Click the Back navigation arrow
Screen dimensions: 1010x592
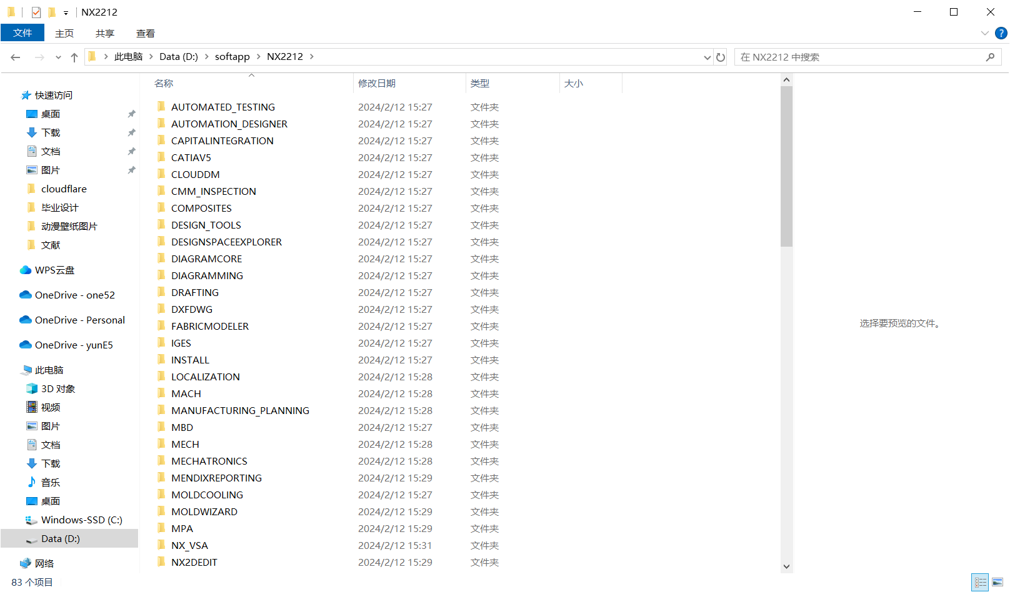click(x=16, y=57)
